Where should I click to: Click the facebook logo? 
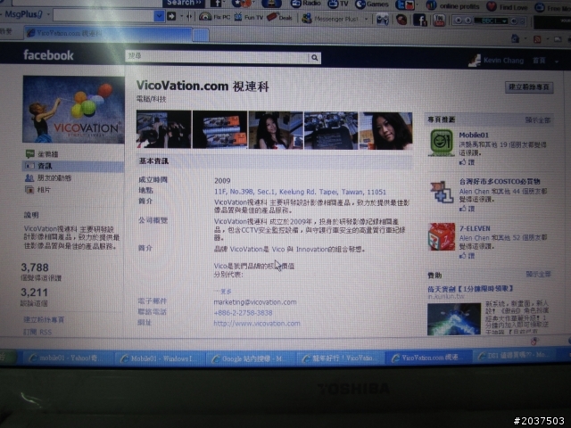coord(48,55)
